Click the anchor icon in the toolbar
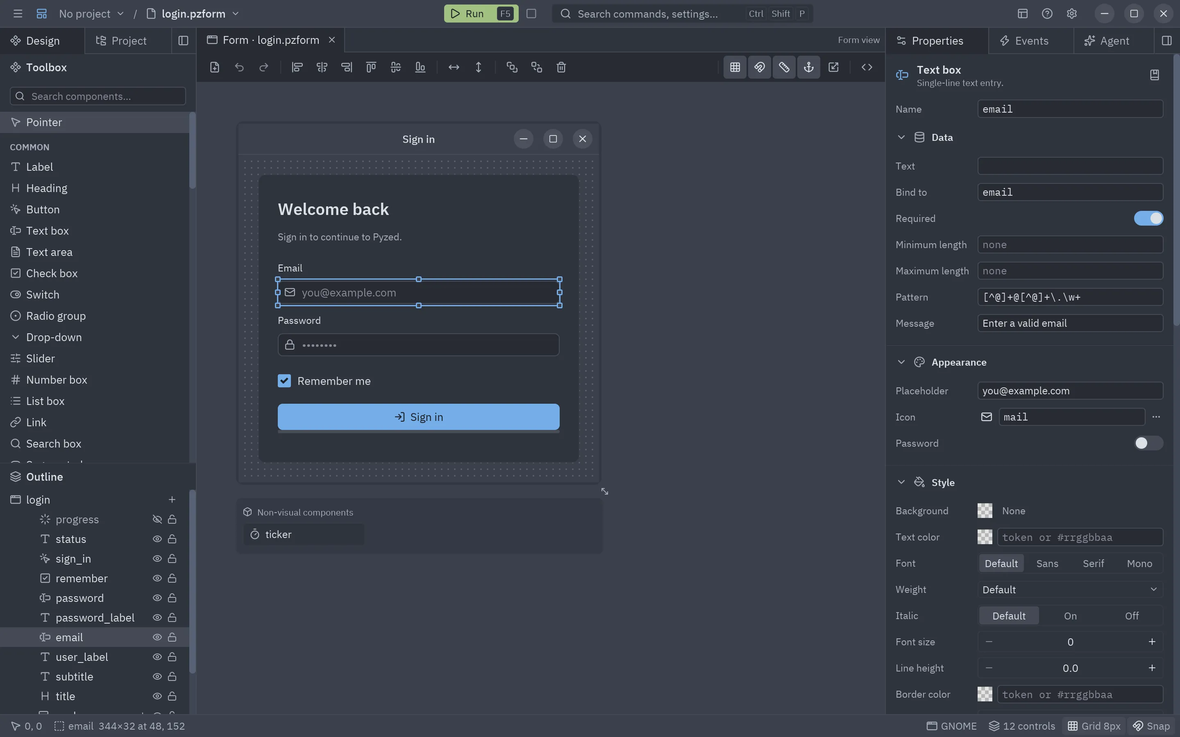1180x737 pixels. pyautogui.click(x=808, y=67)
